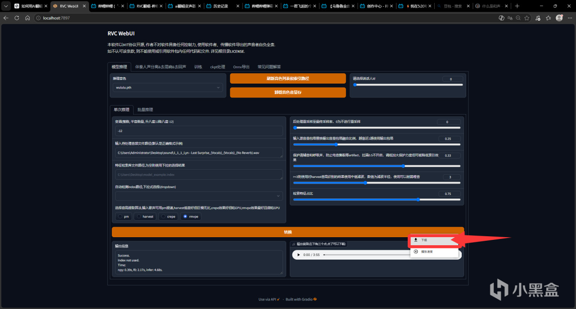Expand the 自动检测index路径 dropdown
The height and width of the screenshot is (309, 576).
[x=199, y=196]
